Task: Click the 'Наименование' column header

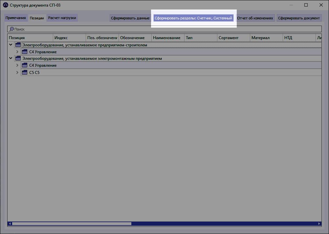Action: pos(167,37)
